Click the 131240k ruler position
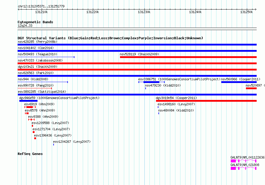Image resolution: width=265 pixels, height=185 pixels. tap(195, 12)
